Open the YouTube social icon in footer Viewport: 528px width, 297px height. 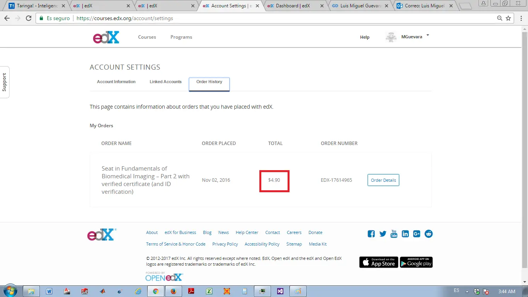pyautogui.click(x=394, y=234)
